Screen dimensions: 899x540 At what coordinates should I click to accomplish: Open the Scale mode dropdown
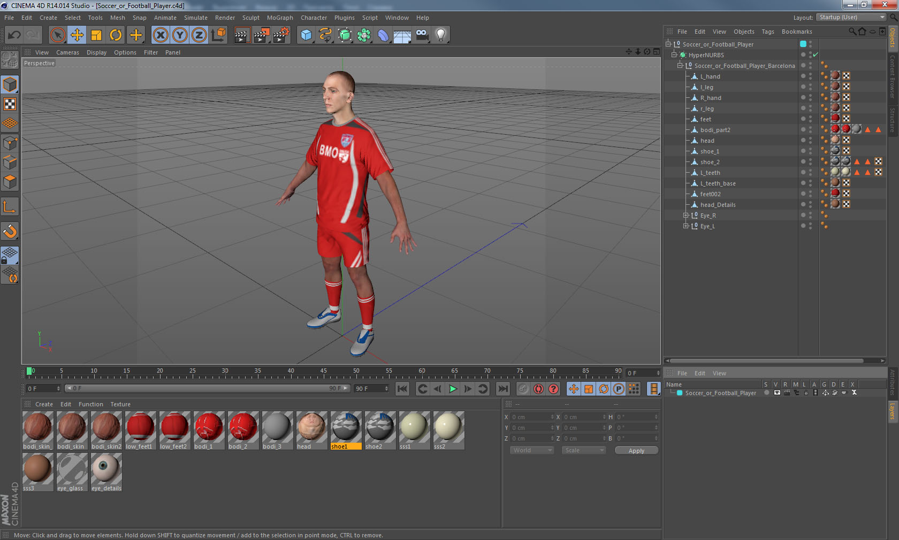583,450
